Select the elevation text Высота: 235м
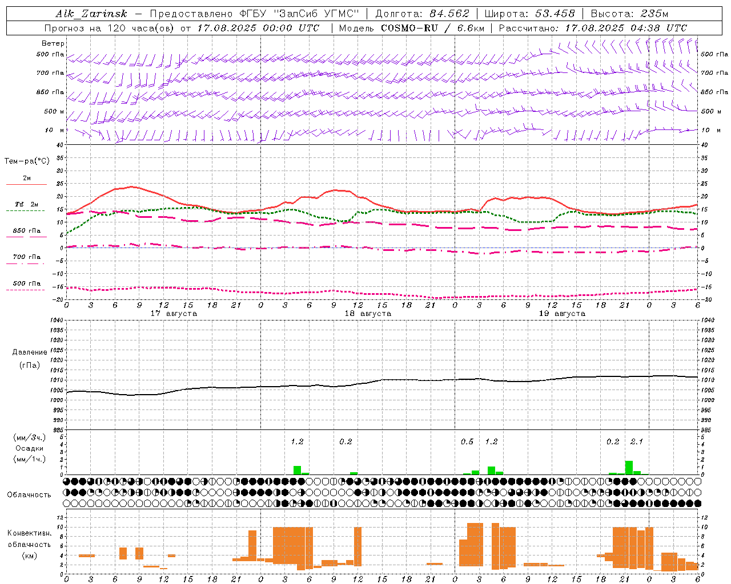The width and height of the screenshot is (731, 584). pyautogui.click(x=629, y=14)
